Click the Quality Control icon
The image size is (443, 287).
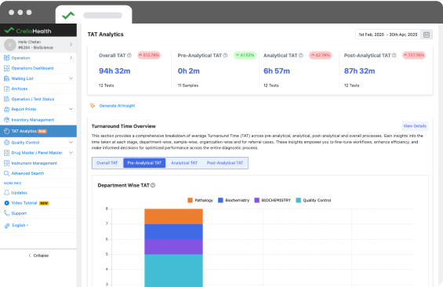[6, 143]
